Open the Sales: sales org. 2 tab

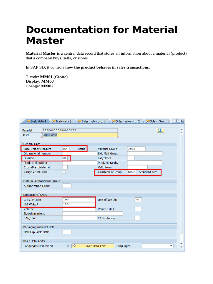pyautogui.click(x=126, y=121)
